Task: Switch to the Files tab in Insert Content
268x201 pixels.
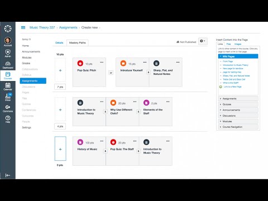Action: pyautogui.click(x=228, y=44)
